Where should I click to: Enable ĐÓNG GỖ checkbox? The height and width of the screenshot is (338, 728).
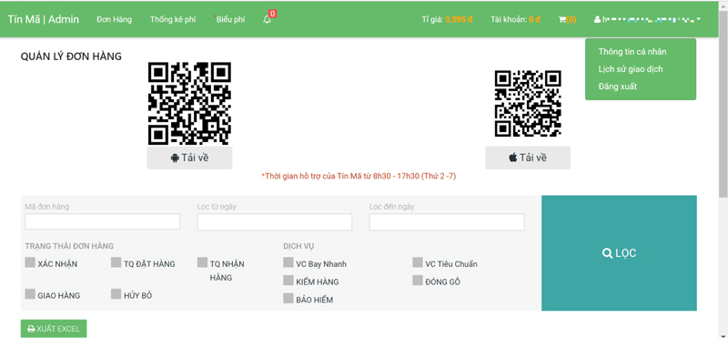point(418,281)
